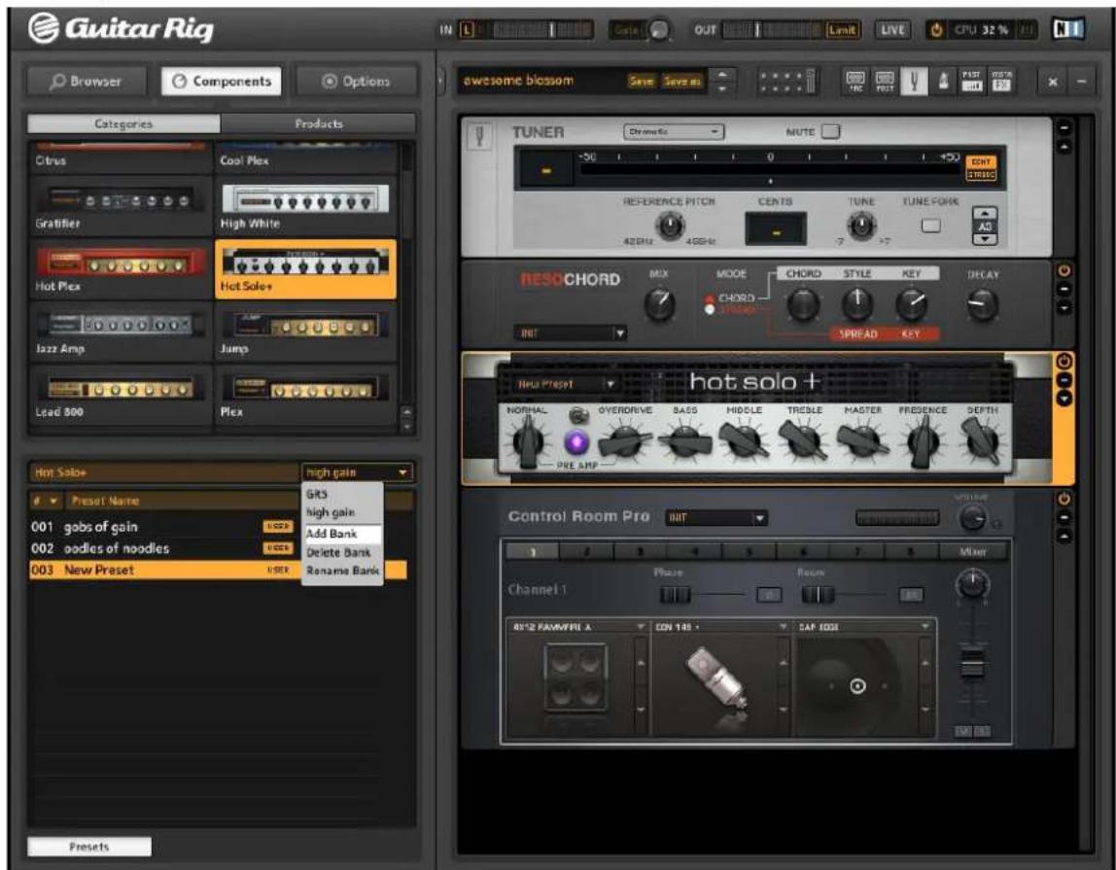
Task: Toggle the preset volume/rack view icon
Action: point(788,81)
